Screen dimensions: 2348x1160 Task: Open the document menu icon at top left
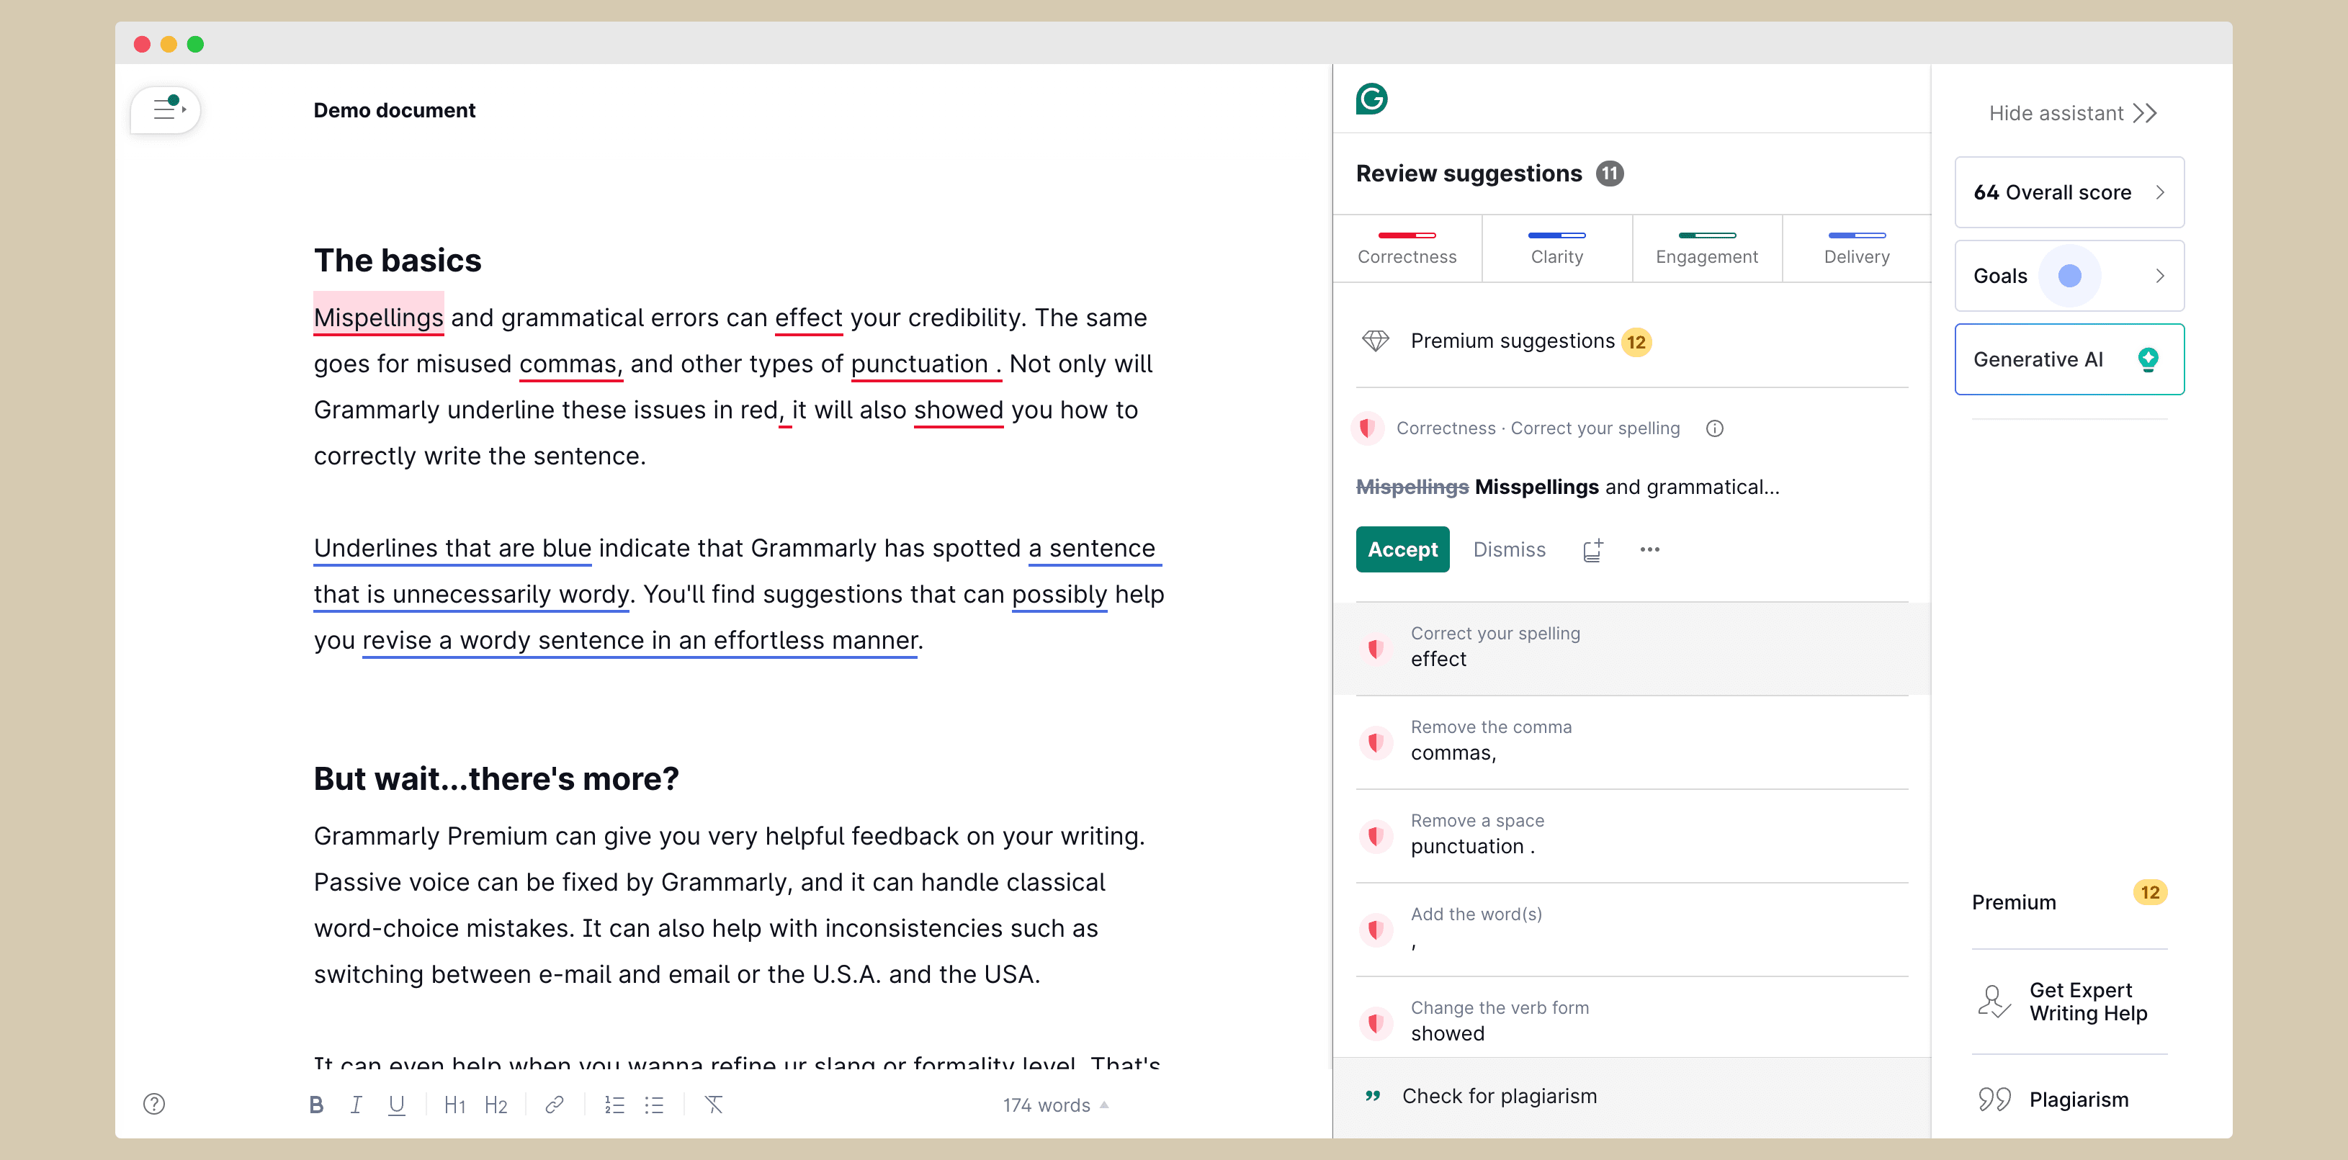pyautogui.click(x=166, y=110)
